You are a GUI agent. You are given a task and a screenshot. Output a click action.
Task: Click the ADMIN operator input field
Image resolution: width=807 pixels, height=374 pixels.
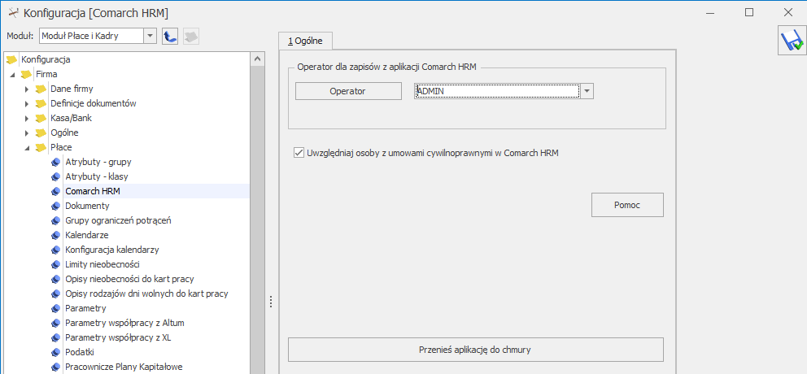point(498,91)
